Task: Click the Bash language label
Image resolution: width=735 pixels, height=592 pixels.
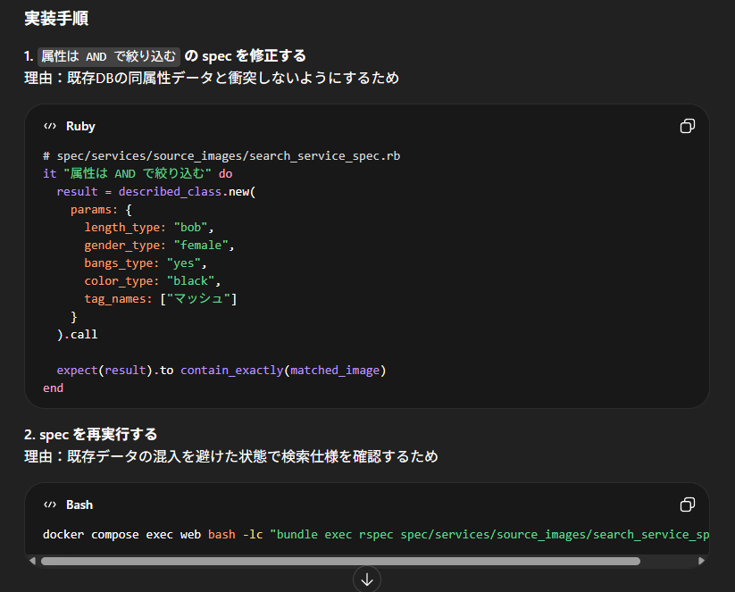Action: [x=79, y=504]
